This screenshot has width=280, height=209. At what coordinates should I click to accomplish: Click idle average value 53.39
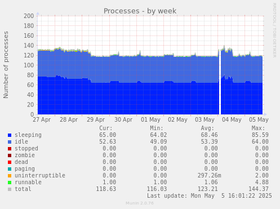pos(209,142)
